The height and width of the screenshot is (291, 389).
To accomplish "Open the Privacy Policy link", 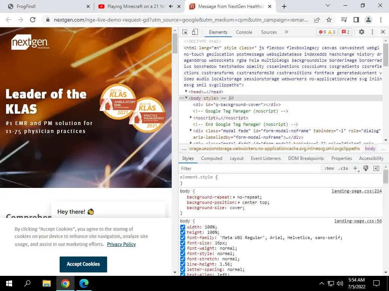I will [x=121, y=244].
